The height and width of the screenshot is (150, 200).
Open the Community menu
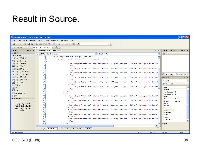pos(64,41)
